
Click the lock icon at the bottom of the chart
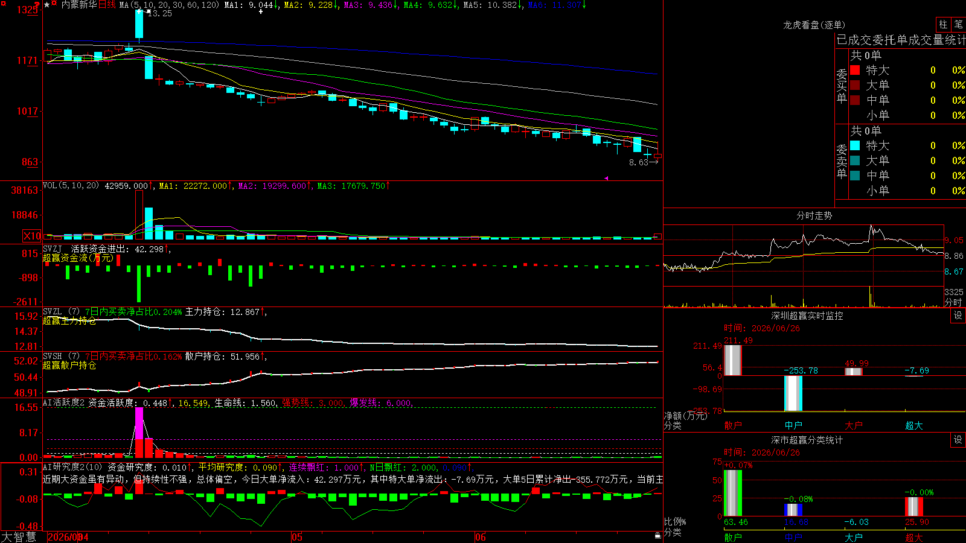pyautogui.click(x=658, y=536)
